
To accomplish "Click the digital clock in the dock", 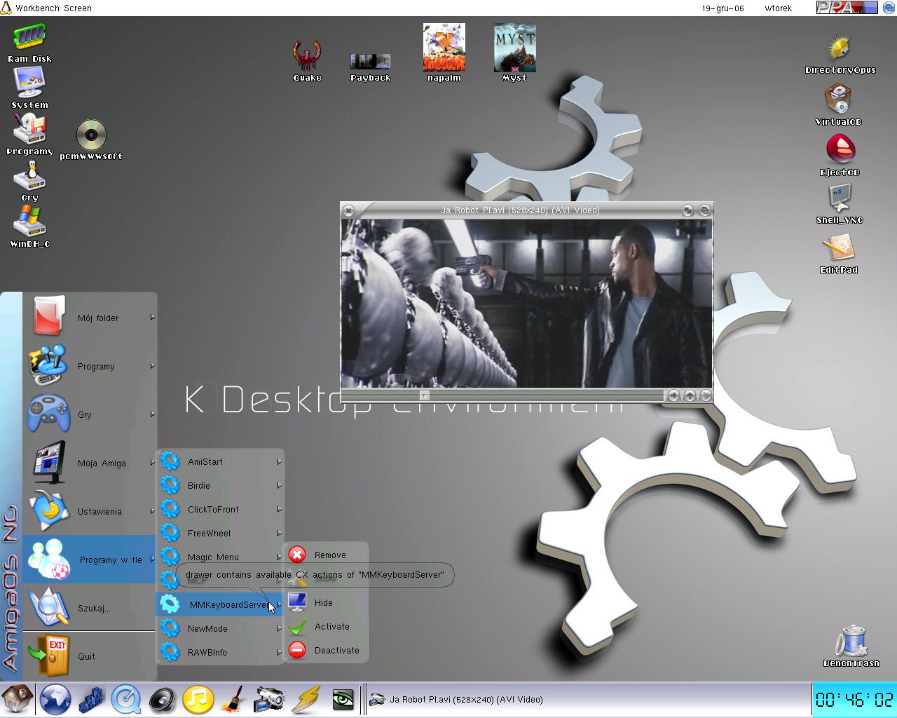I will pyautogui.click(x=854, y=700).
